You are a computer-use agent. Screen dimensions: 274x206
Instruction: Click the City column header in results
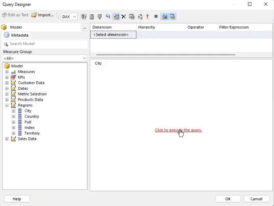[98, 63]
